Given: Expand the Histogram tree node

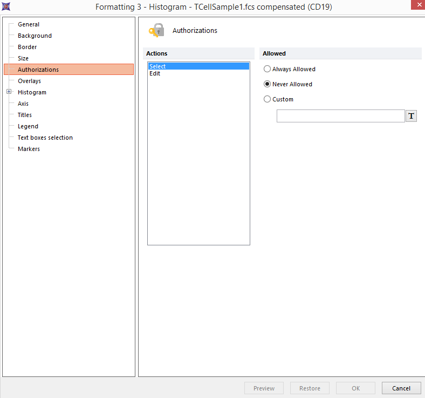Looking at the screenshot, I should pyautogui.click(x=9, y=92).
